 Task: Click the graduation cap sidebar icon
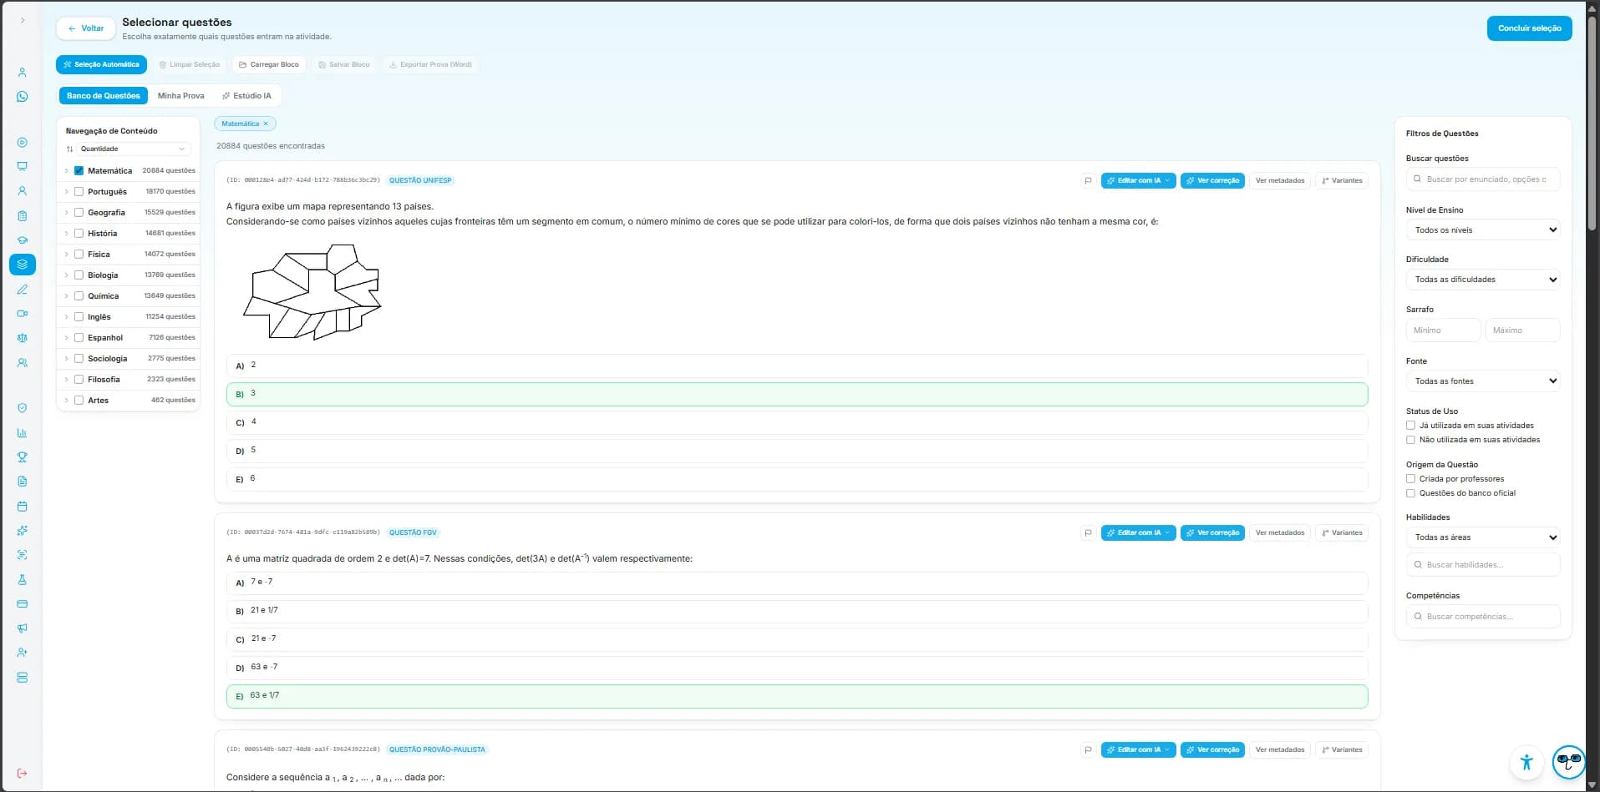(x=22, y=240)
